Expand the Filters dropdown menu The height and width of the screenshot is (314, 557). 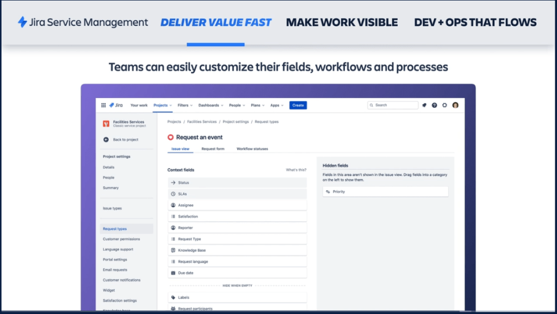click(x=185, y=105)
